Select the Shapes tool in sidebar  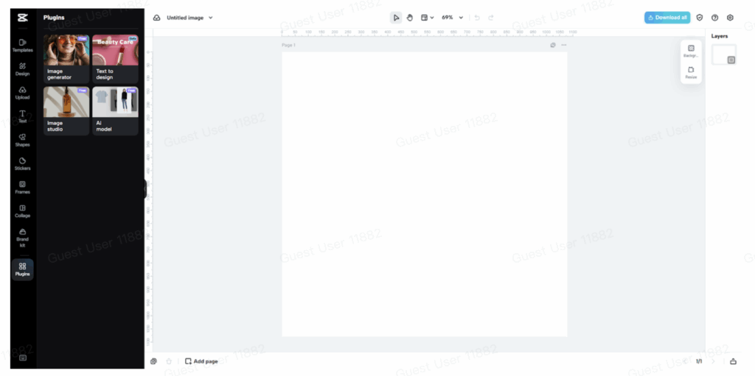(x=22, y=140)
